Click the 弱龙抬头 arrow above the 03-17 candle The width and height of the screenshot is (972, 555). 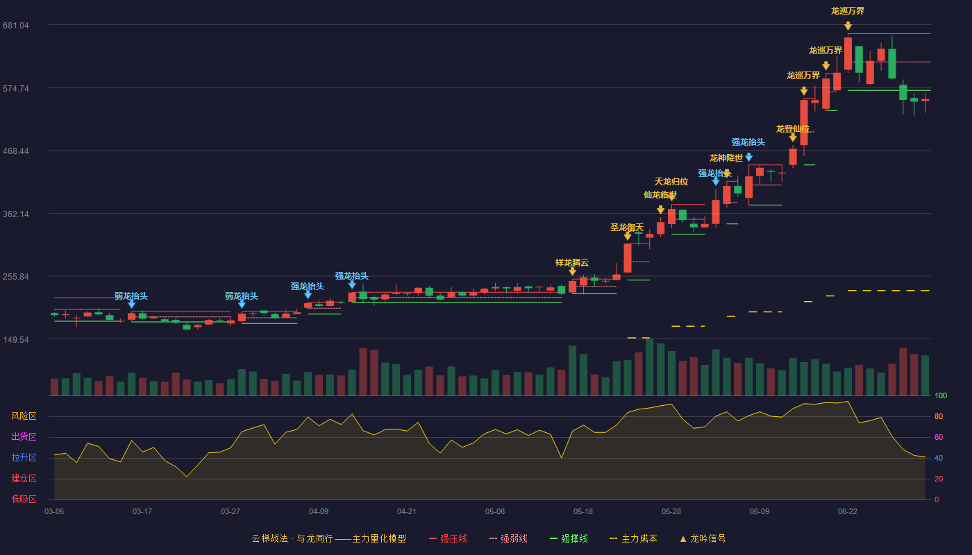click(131, 304)
